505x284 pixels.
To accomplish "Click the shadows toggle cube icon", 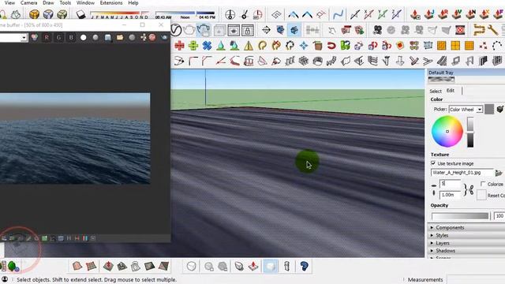I will point(80,14).
